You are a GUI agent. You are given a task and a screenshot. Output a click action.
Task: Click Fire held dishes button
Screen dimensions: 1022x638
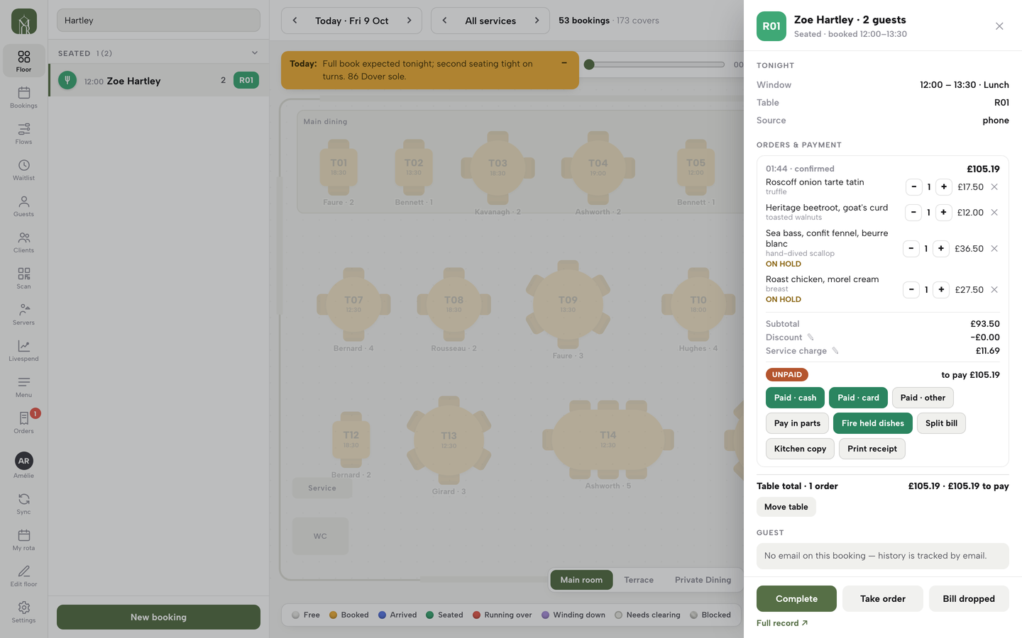873,423
